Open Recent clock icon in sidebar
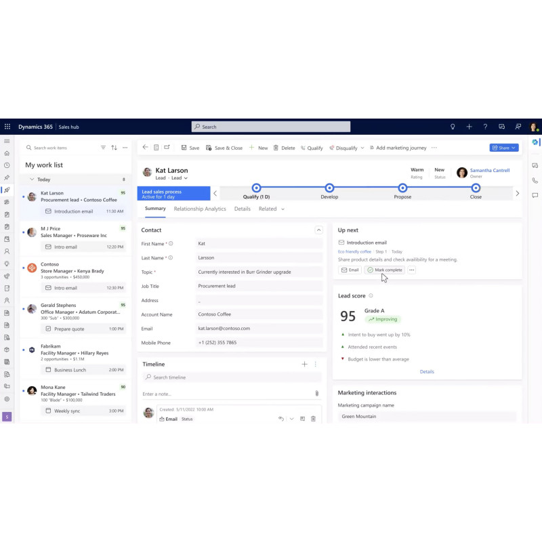The image size is (542, 542). coord(7,165)
